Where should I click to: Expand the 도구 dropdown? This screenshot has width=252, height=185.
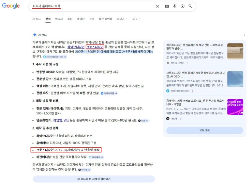click(x=136, y=19)
